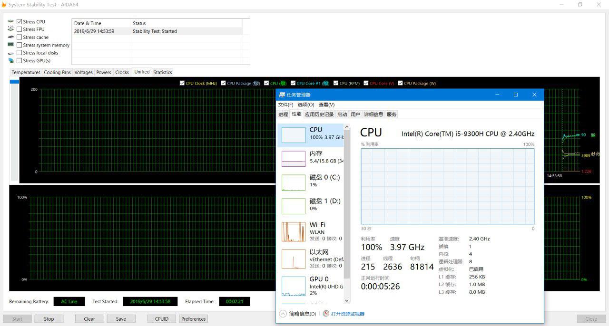Select the Stress system memory RAM icon
Image resolution: width=609 pixels, height=326 pixels.
(10, 45)
